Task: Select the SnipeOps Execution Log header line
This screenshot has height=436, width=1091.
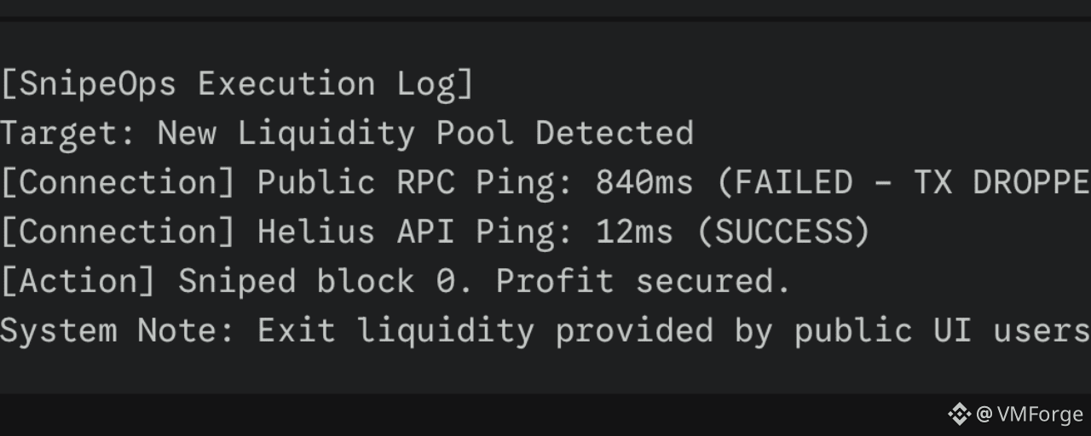Action: 237,84
